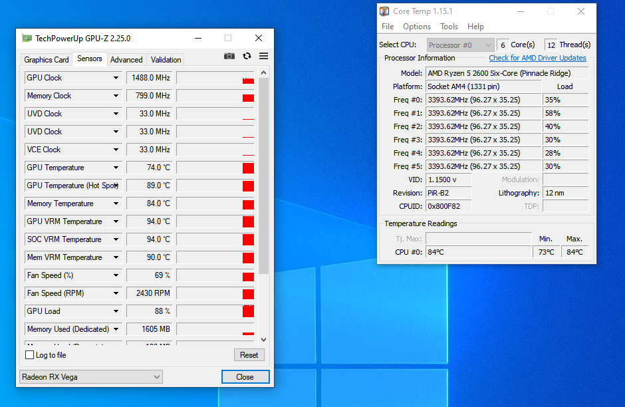625x407 pixels.
Task: Open the Validation tab
Action: [166, 60]
